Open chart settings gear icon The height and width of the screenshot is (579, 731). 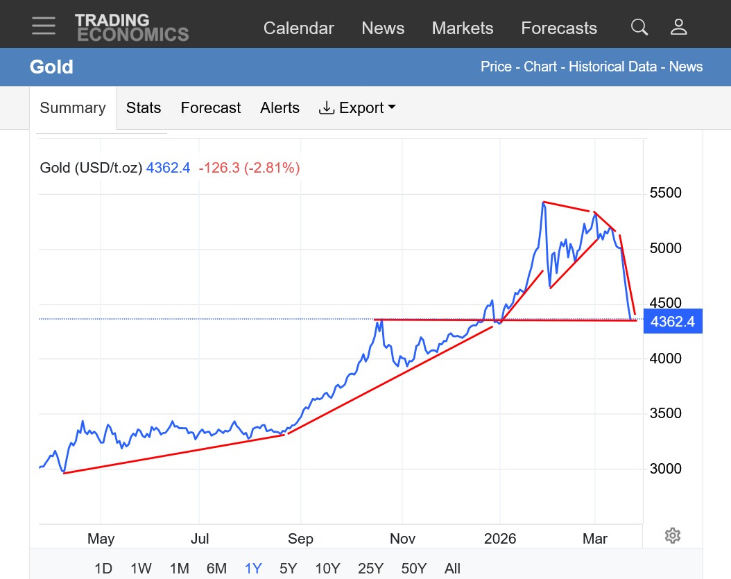(x=671, y=535)
